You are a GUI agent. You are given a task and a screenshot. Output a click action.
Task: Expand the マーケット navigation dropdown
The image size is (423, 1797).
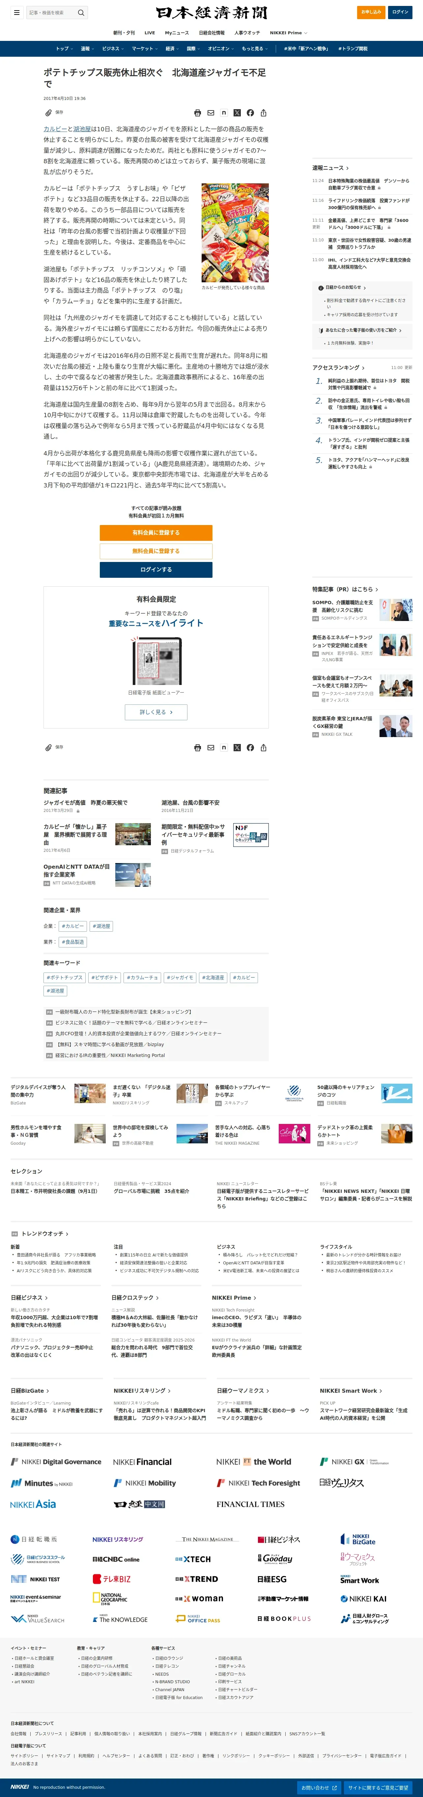point(144,49)
